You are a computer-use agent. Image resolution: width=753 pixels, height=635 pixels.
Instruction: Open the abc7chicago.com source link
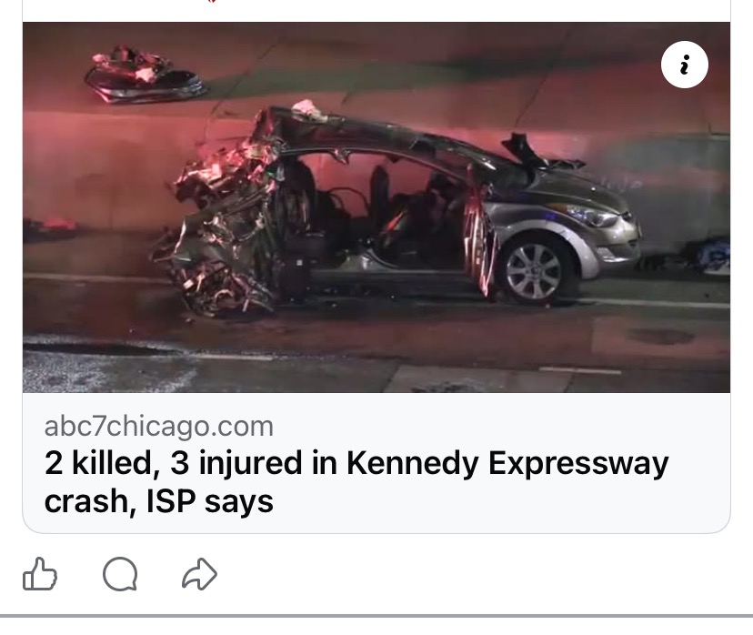(x=159, y=426)
